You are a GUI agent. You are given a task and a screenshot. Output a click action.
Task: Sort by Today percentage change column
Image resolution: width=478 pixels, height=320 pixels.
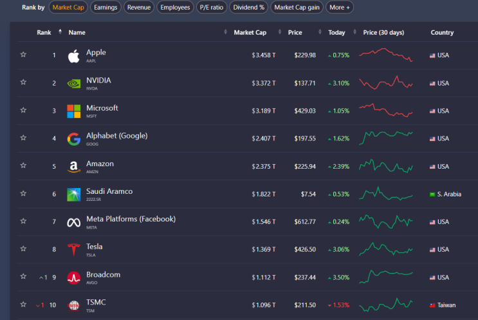(336, 32)
